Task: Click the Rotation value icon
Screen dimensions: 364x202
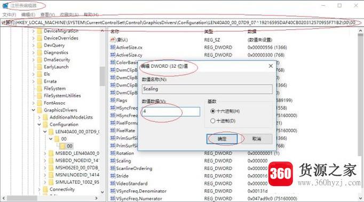Action: pyautogui.click(x=113, y=153)
